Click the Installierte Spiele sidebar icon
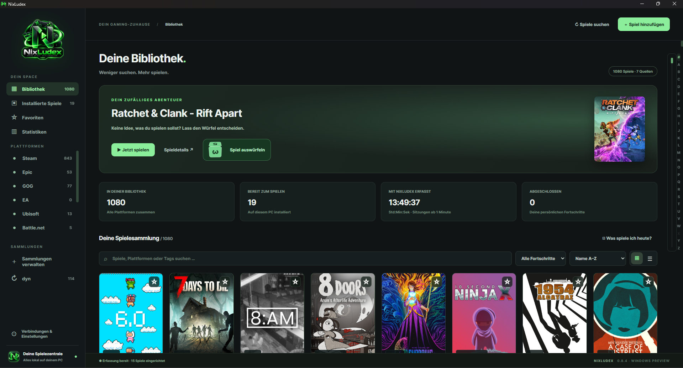Screen dimensions: 683x368 (x=14, y=103)
